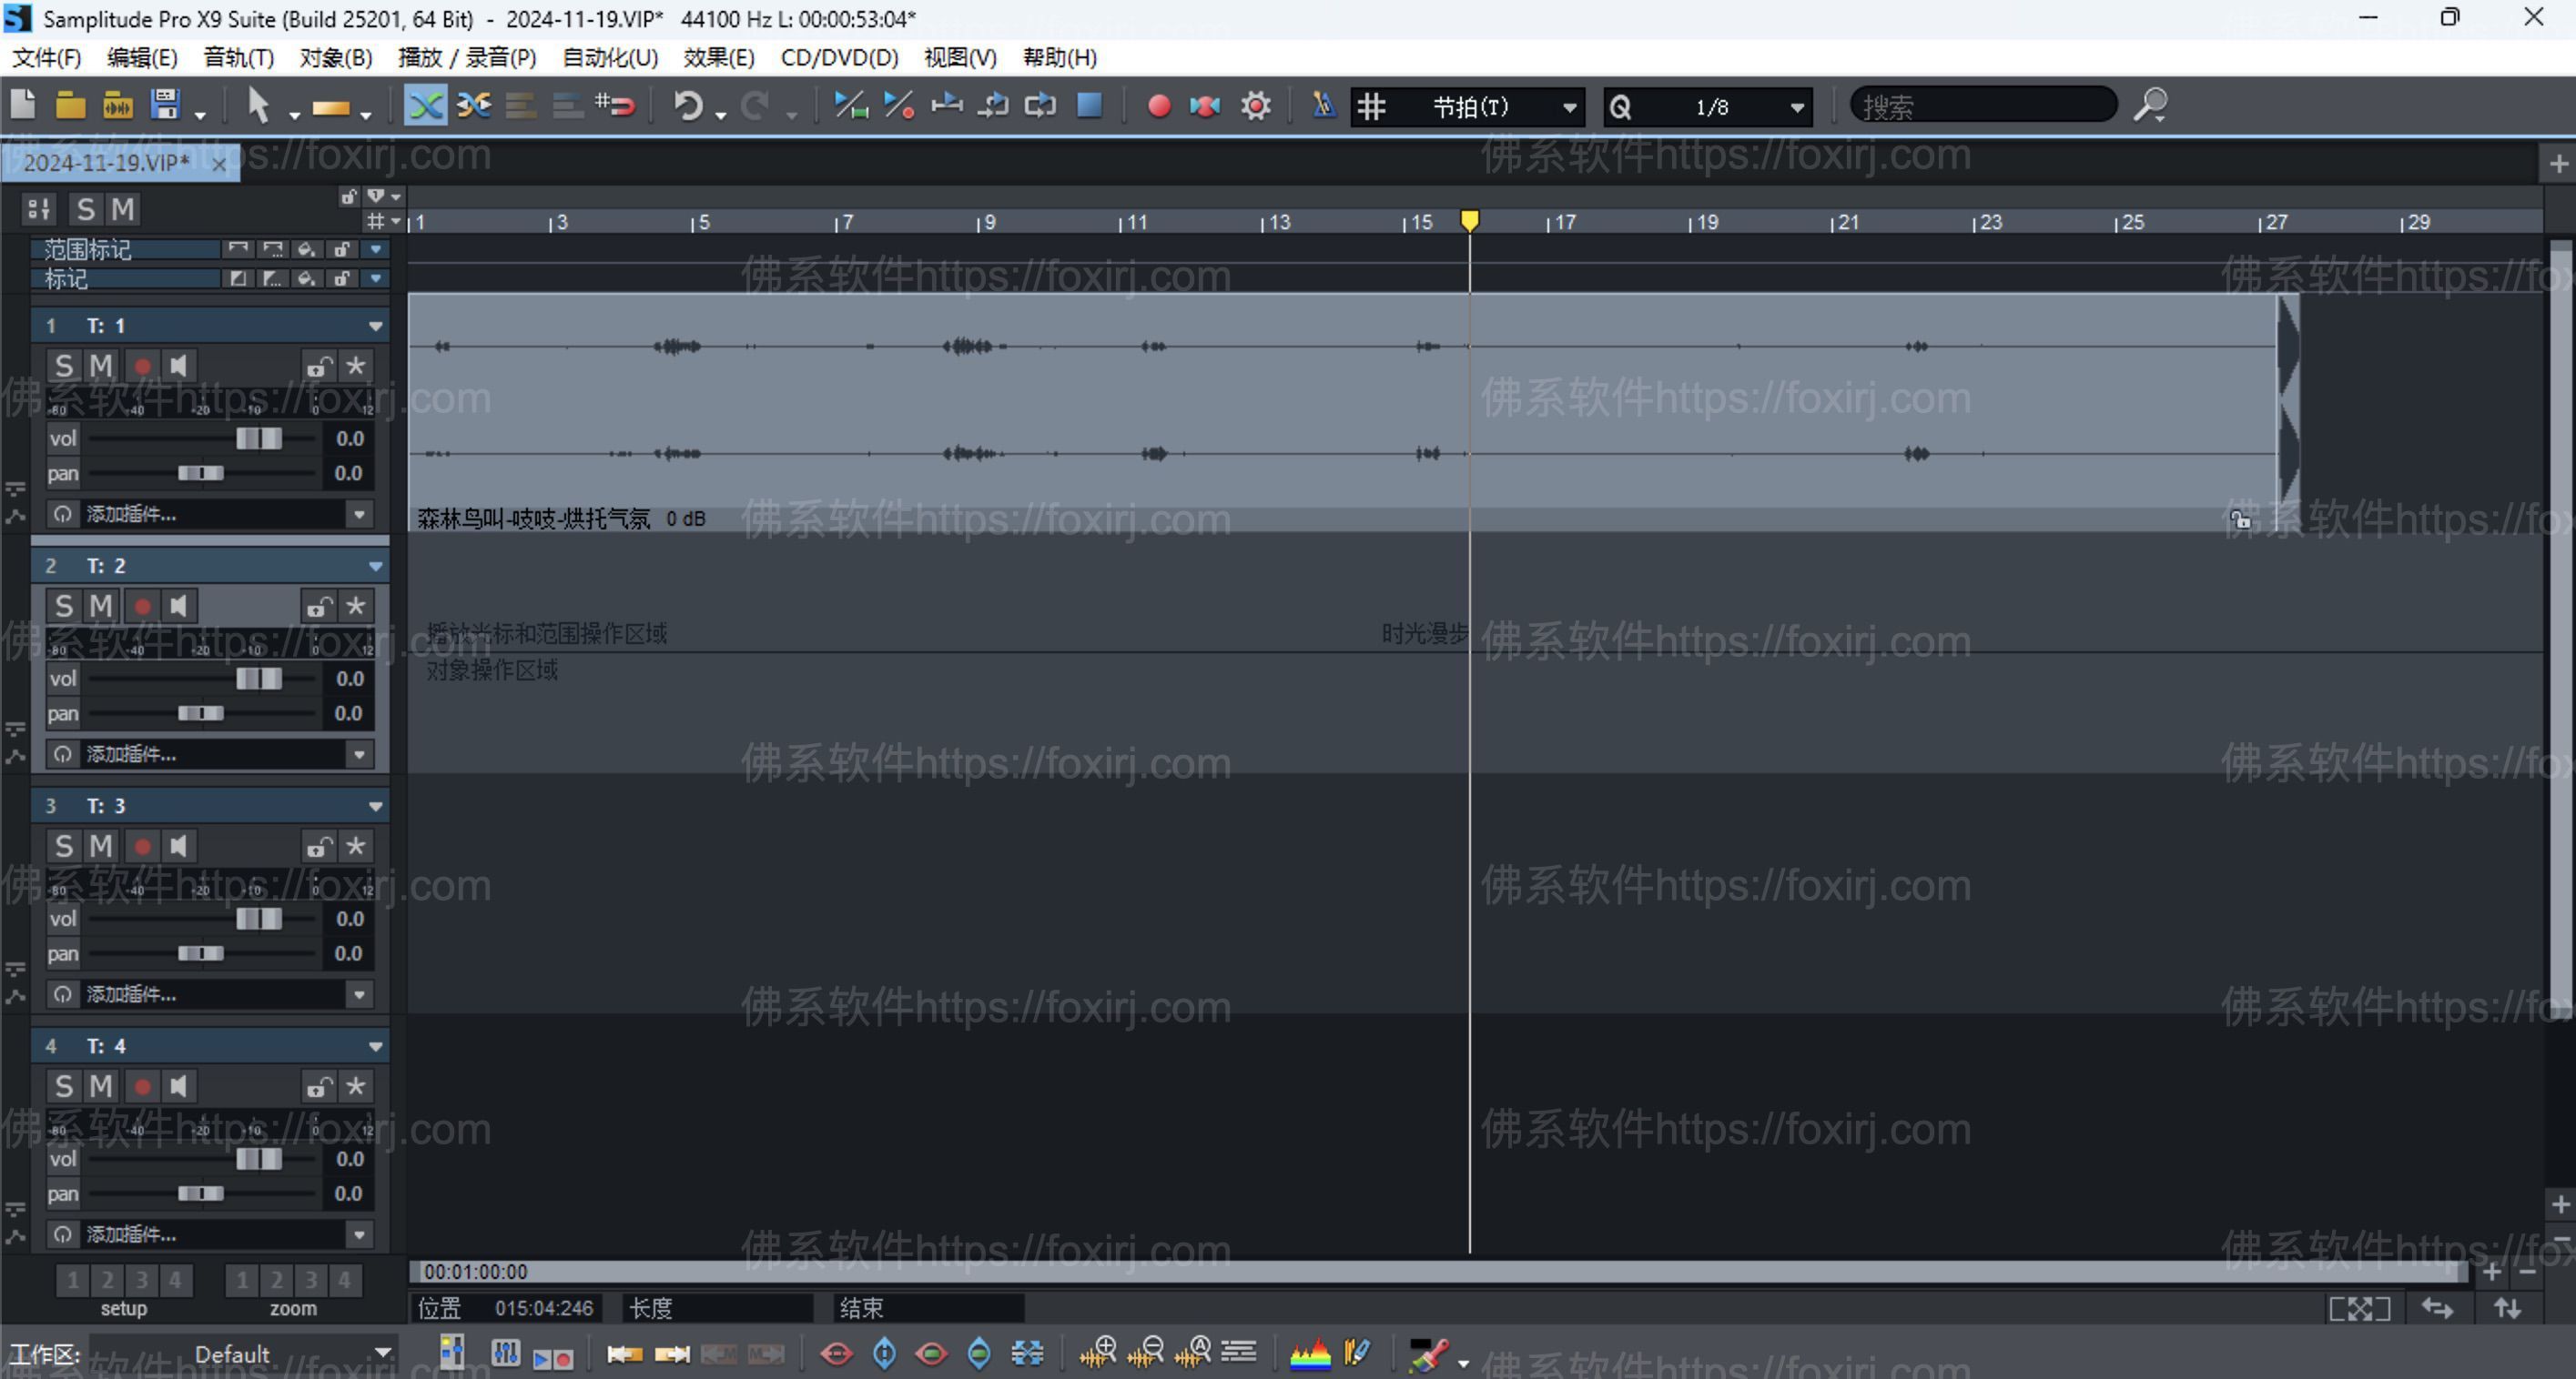
Task: Activate the Record icon on the toolbar
Action: pos(1159,106)
